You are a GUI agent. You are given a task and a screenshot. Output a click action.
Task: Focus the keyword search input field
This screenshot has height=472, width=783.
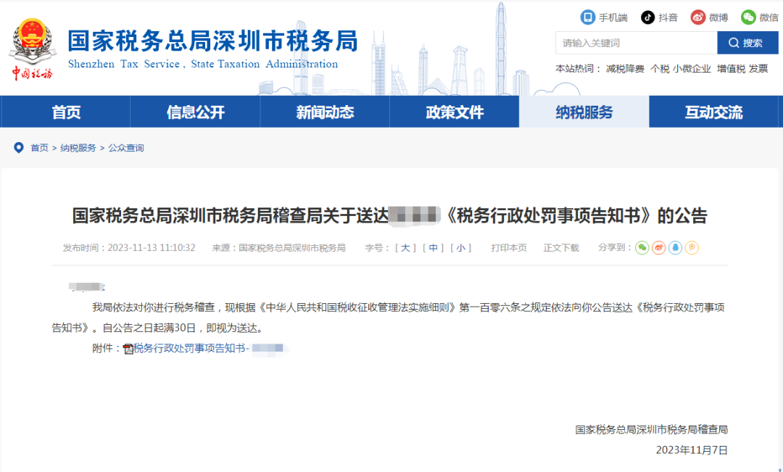636,43
